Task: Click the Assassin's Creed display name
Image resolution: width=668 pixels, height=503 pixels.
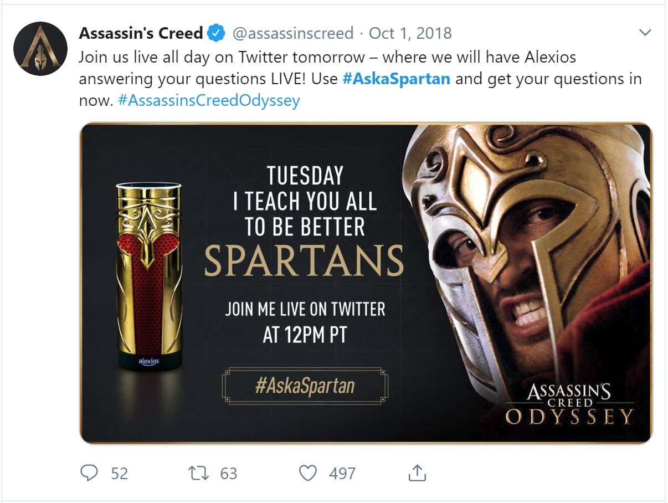Action: [141, 33]
